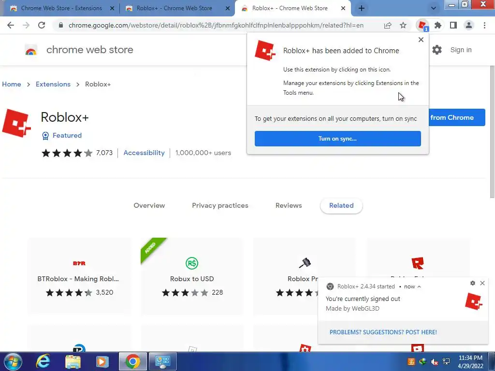Image resolution: width=495 pixels, height=371 pixels.
Task: Click the forward navigation arrow
Action: [x=26, y=25]
